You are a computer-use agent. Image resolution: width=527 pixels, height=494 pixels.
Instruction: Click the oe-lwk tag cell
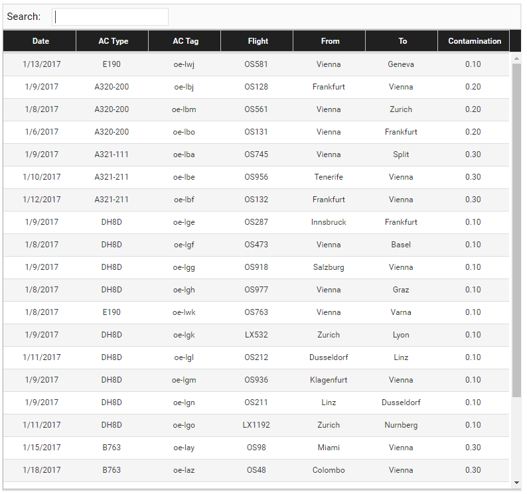[x=184, y=312]
